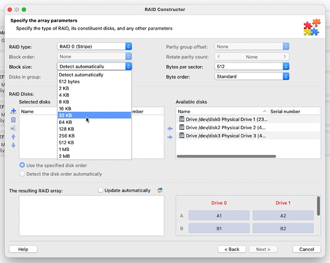Viewport: 330px width, 263px height.
Task: Choose '256 KB' block size option
Action: tap(94, 136)
